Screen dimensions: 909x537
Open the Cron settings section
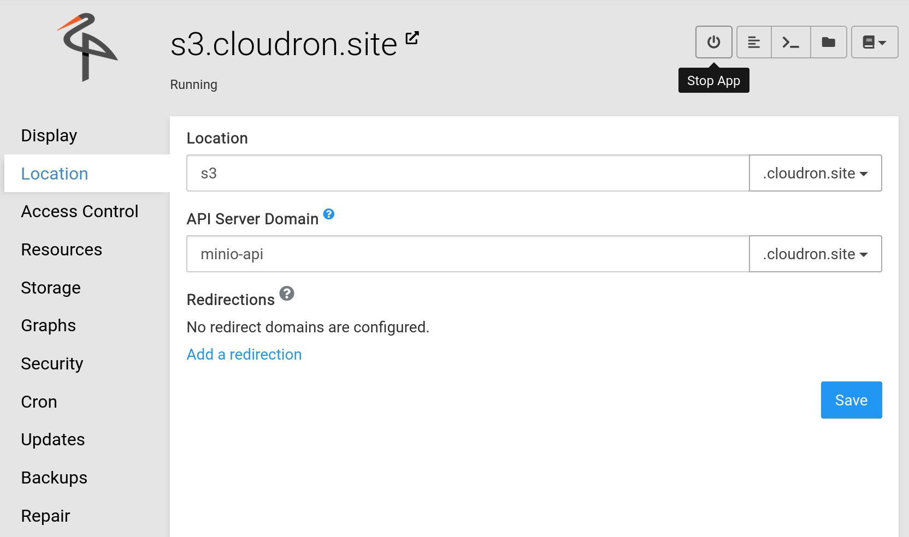pos(39,402)
